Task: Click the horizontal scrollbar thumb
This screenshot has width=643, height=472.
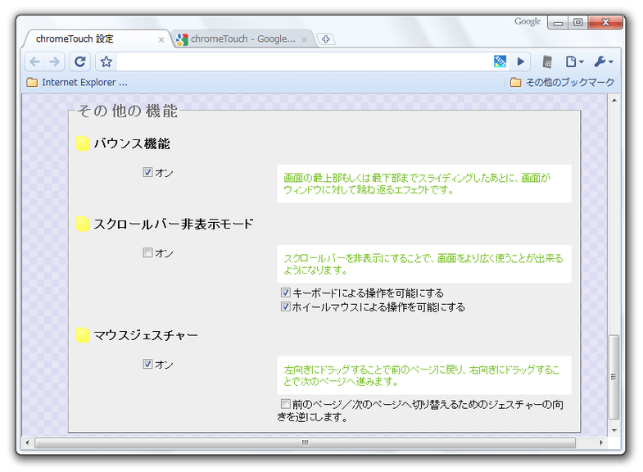Action: coord(305,442)
